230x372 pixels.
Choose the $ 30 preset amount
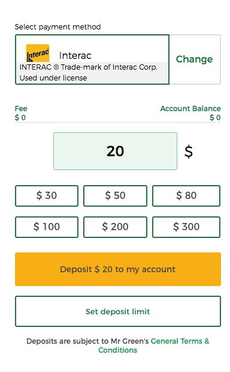[47, 196]
